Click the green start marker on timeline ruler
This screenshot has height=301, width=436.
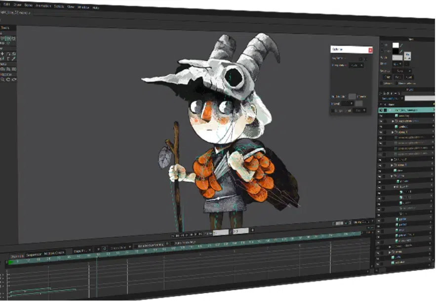[11, 262]
